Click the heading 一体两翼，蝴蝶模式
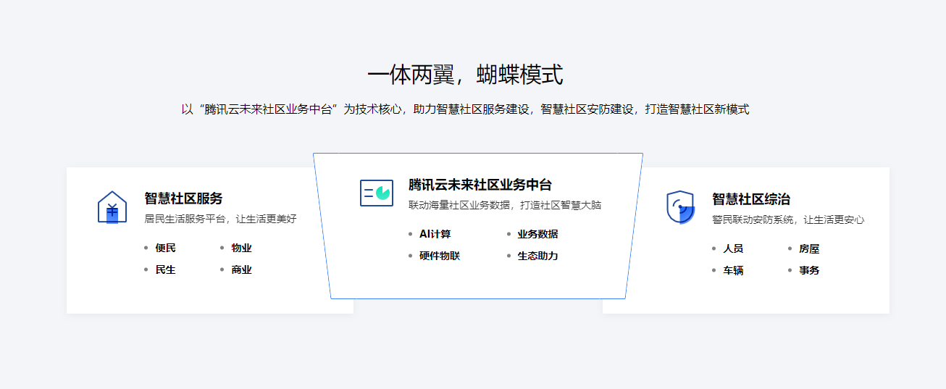Viewport: 946px width, 389px height. 465,75
